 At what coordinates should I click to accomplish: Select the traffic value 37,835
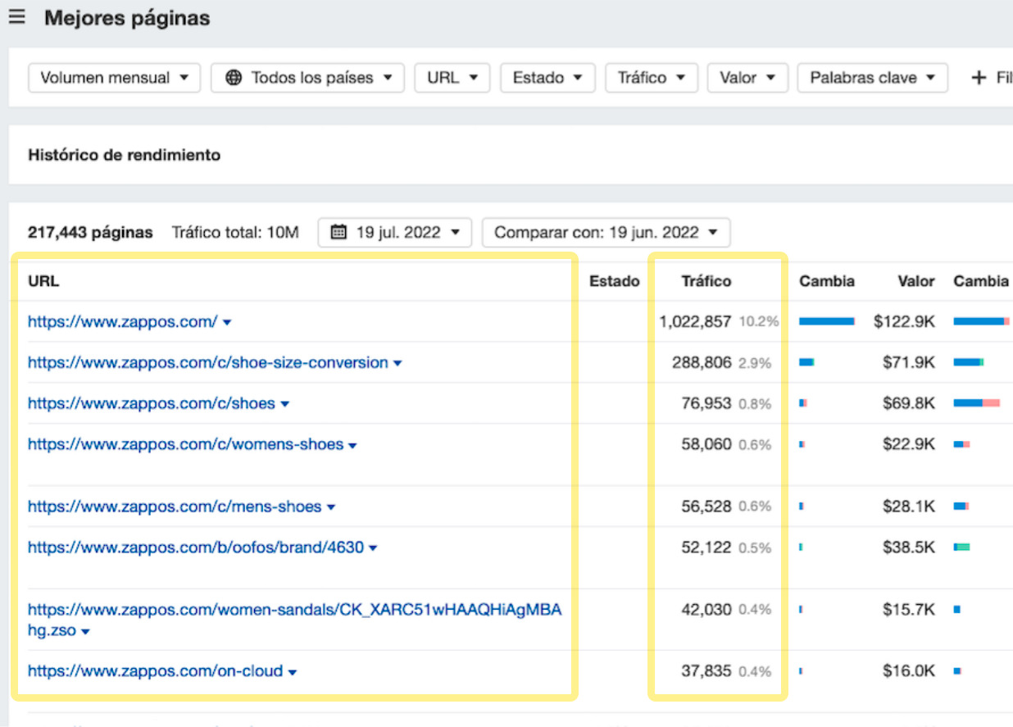click(x=706, y=672)
